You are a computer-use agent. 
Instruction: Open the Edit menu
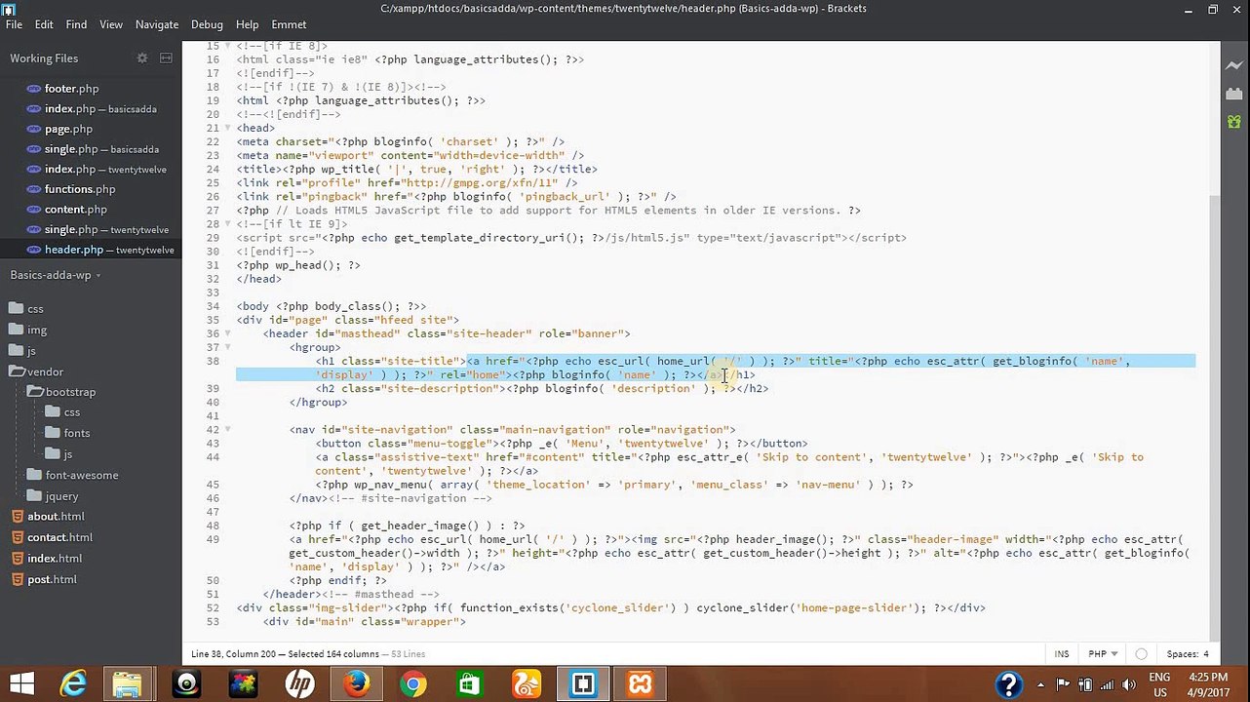44,24
